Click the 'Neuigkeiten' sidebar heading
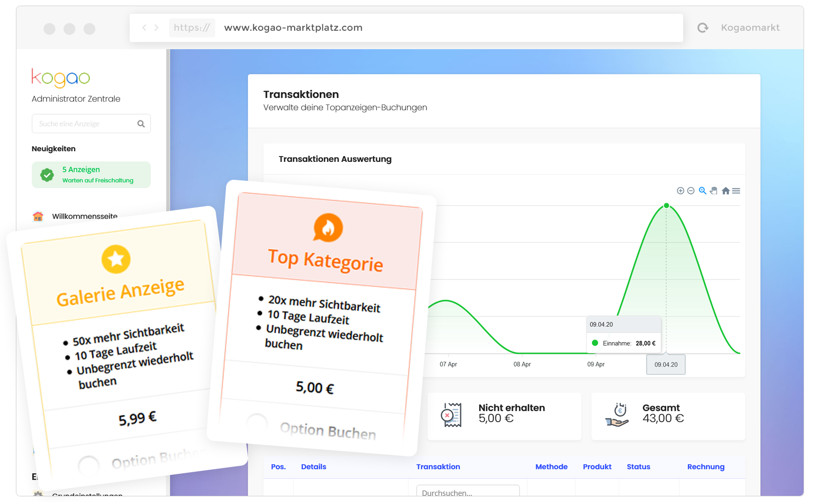Viewport: 820px width, 502px height. [53, 149]
